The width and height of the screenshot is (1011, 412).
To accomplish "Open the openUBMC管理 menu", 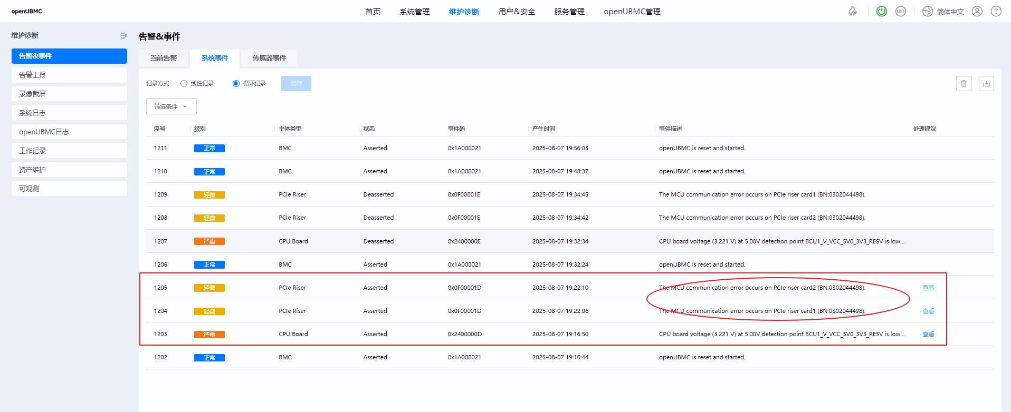I will (632, 12).
